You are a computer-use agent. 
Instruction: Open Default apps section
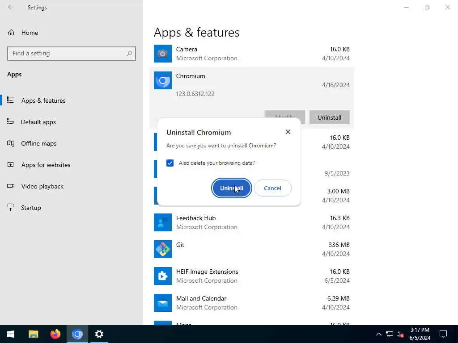72,122
